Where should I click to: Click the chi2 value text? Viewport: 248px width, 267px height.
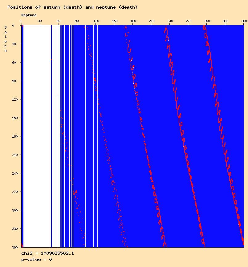[47, 253]
